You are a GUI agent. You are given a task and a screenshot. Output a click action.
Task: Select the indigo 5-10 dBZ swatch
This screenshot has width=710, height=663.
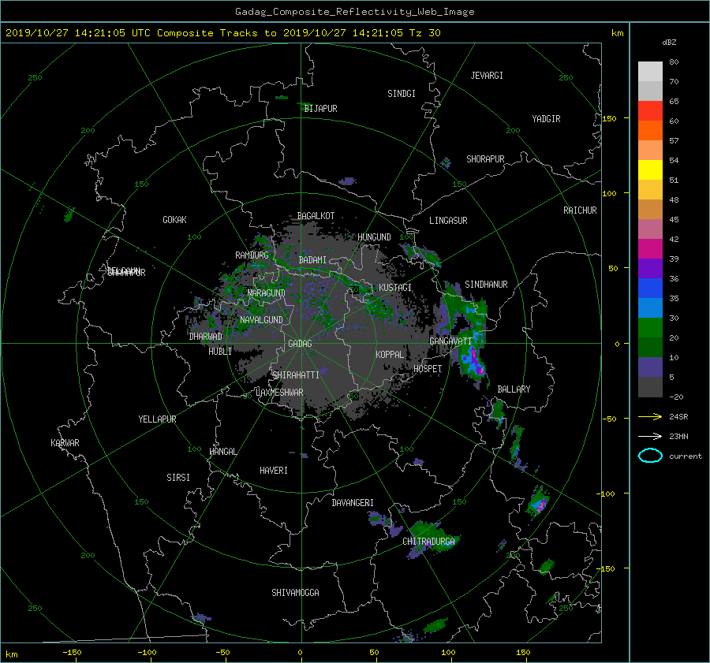(x=650, y=367)
